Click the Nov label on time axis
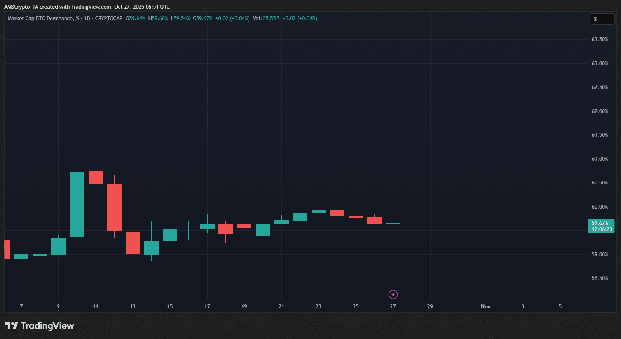Viewport: 621px width, 339px height. pyautogui.click(x=485, y=306)
